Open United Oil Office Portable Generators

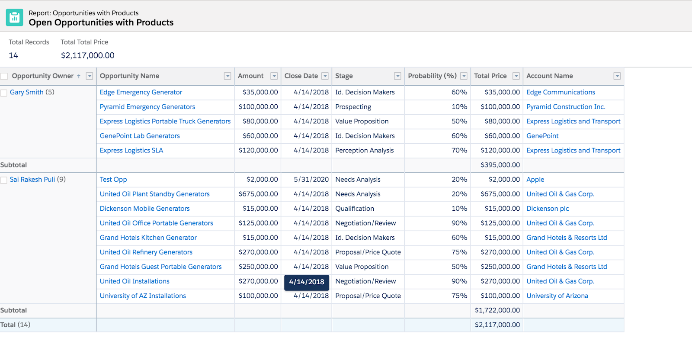click(x=157, y=223)
